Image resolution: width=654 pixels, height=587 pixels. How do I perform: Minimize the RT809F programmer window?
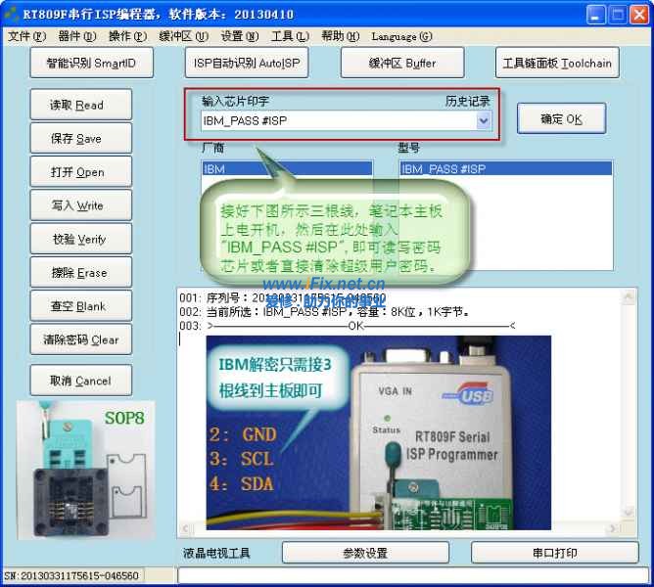click(x=596, y=15)
